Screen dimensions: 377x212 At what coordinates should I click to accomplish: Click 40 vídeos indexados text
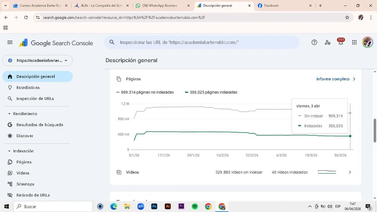click(290, 172)
